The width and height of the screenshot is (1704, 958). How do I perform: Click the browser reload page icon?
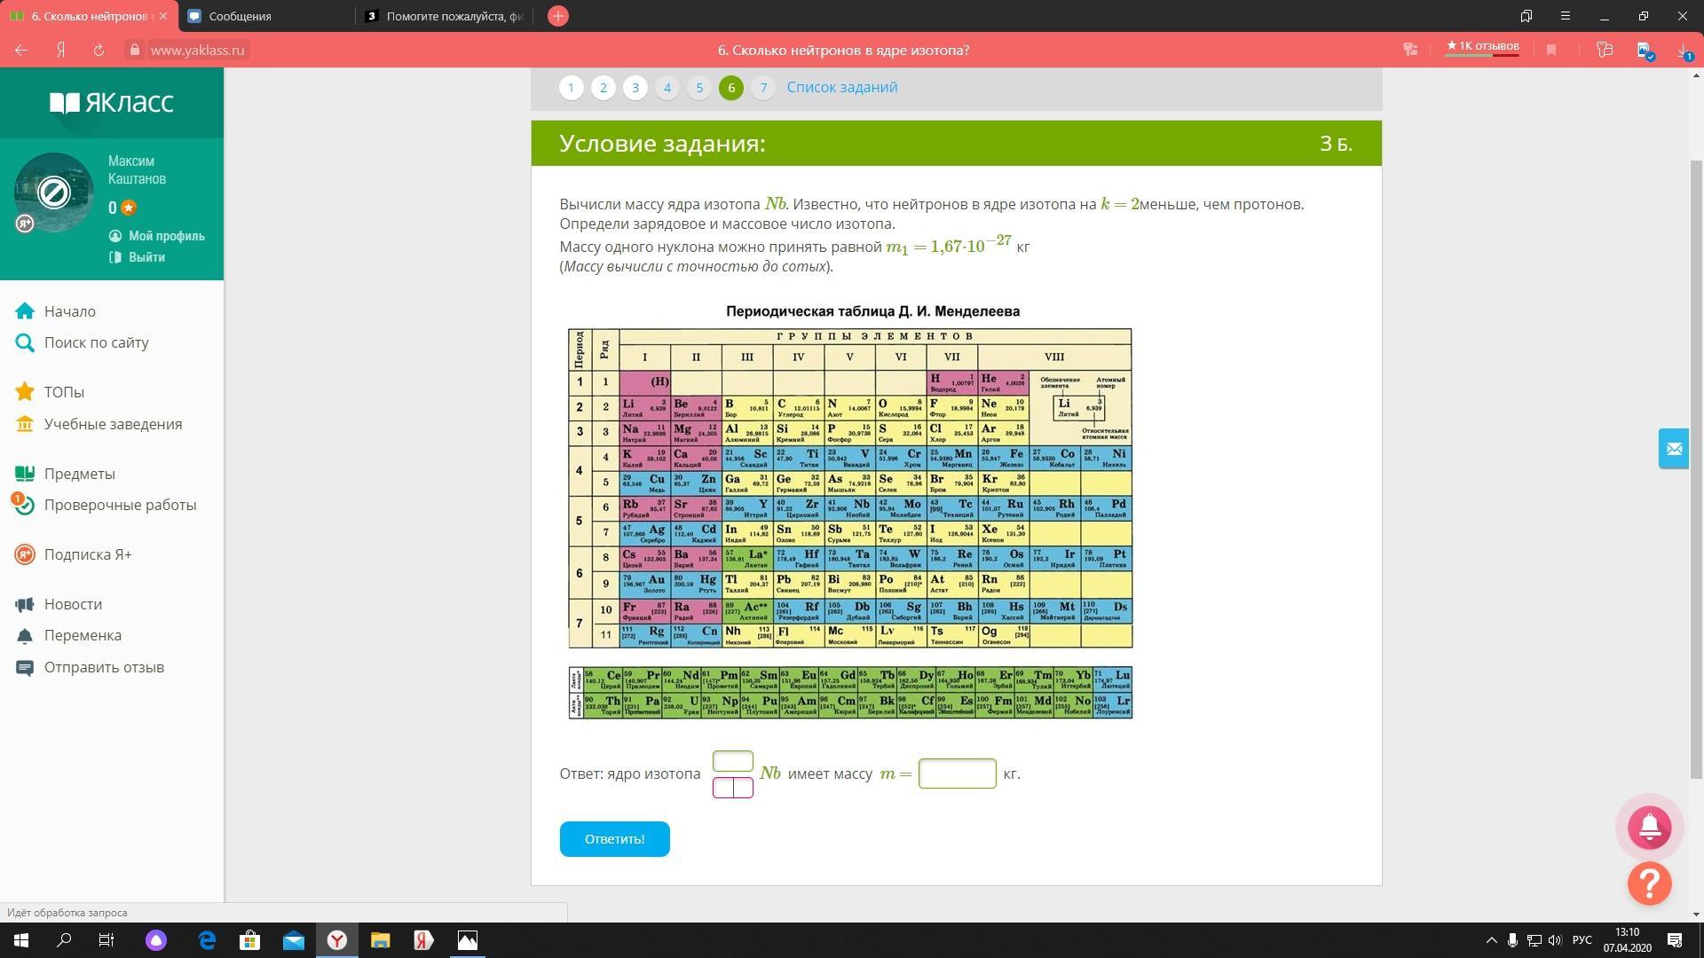[x=99, y=51]
